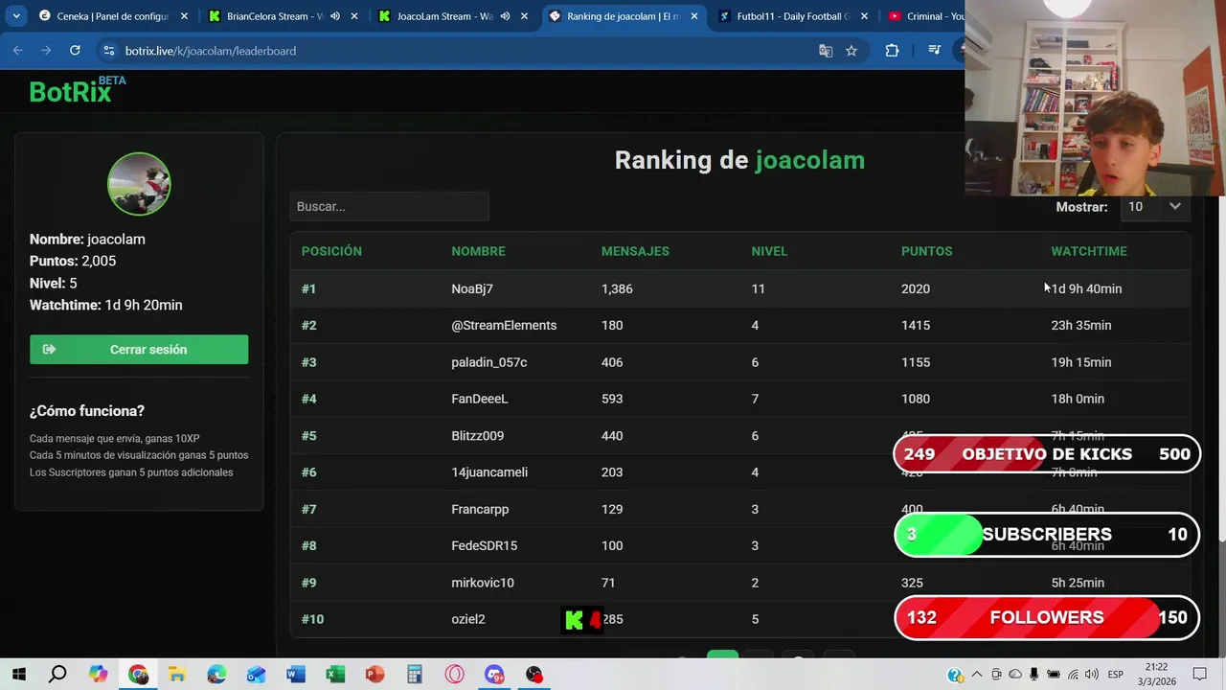The width and height of the screenshot is (1226, 690).
Task: Click the Followers goal progress bar
Action: click(1047, 618)
